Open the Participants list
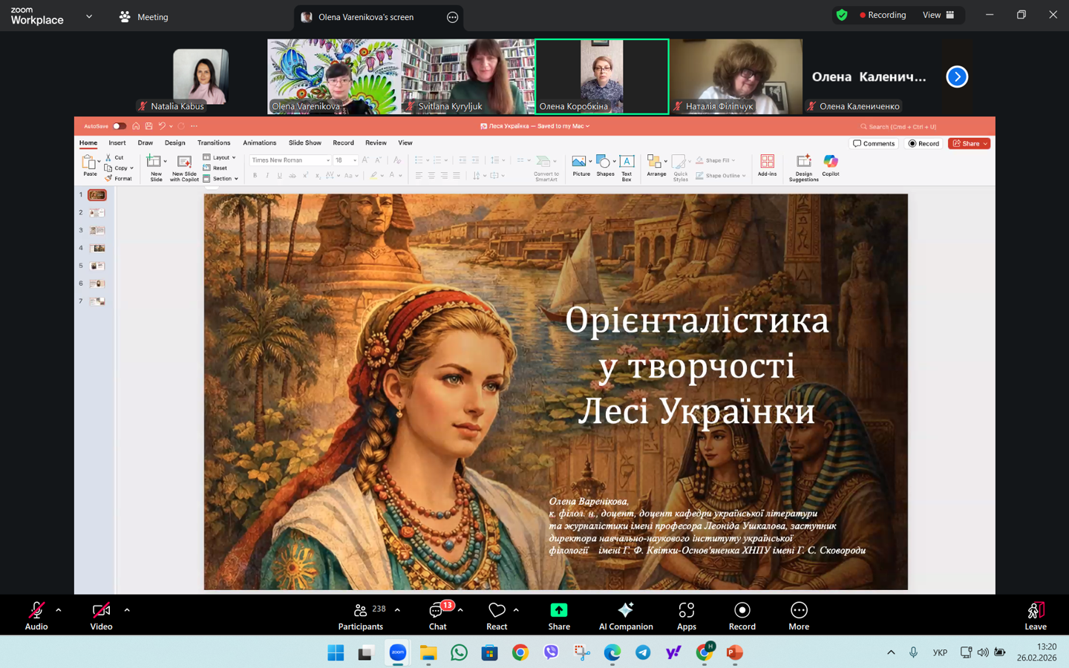This screenshot has height=668, width=1069. (361, 615)
